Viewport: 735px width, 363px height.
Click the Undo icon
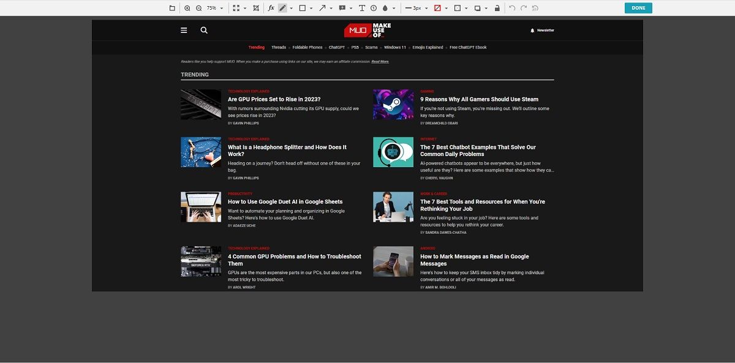point(513,8)
